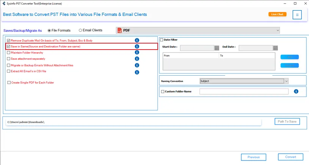Screen dimensions: 309x165
Task: Click info icon beside Remove Duplicate Mail
Action: click(x=137, y=40)
